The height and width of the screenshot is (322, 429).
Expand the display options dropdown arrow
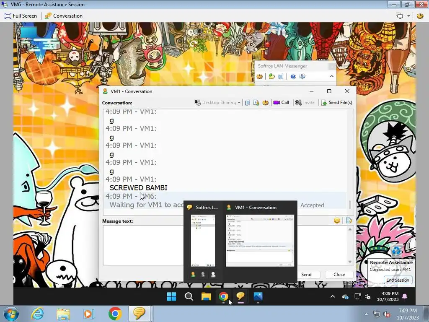pyautogui.click(x=408, y=16)
